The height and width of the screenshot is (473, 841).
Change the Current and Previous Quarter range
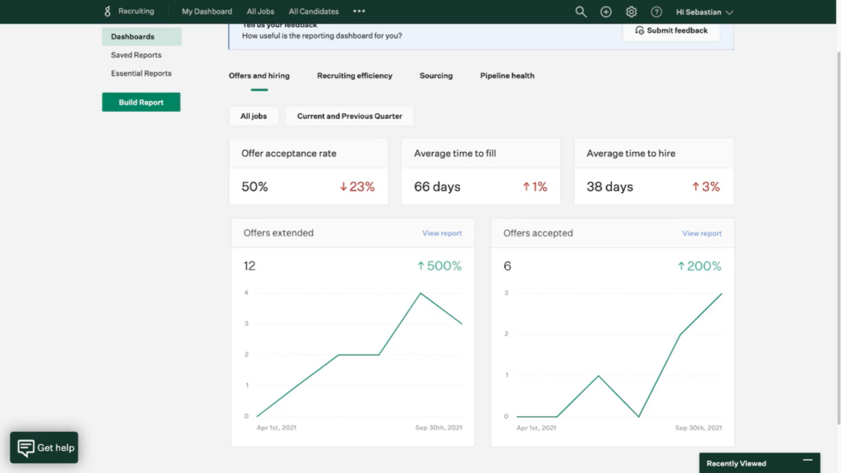click(350, 117)
